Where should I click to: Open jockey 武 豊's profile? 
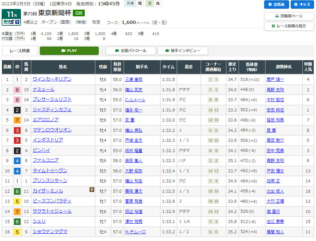pos(130,120)
